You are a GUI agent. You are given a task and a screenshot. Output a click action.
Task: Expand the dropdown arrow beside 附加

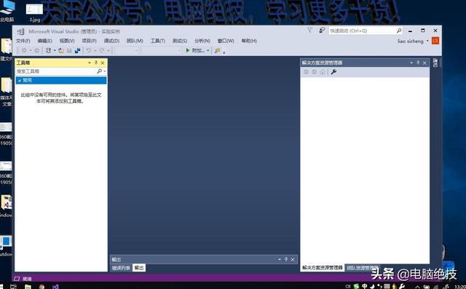click(x=208, y=51)
